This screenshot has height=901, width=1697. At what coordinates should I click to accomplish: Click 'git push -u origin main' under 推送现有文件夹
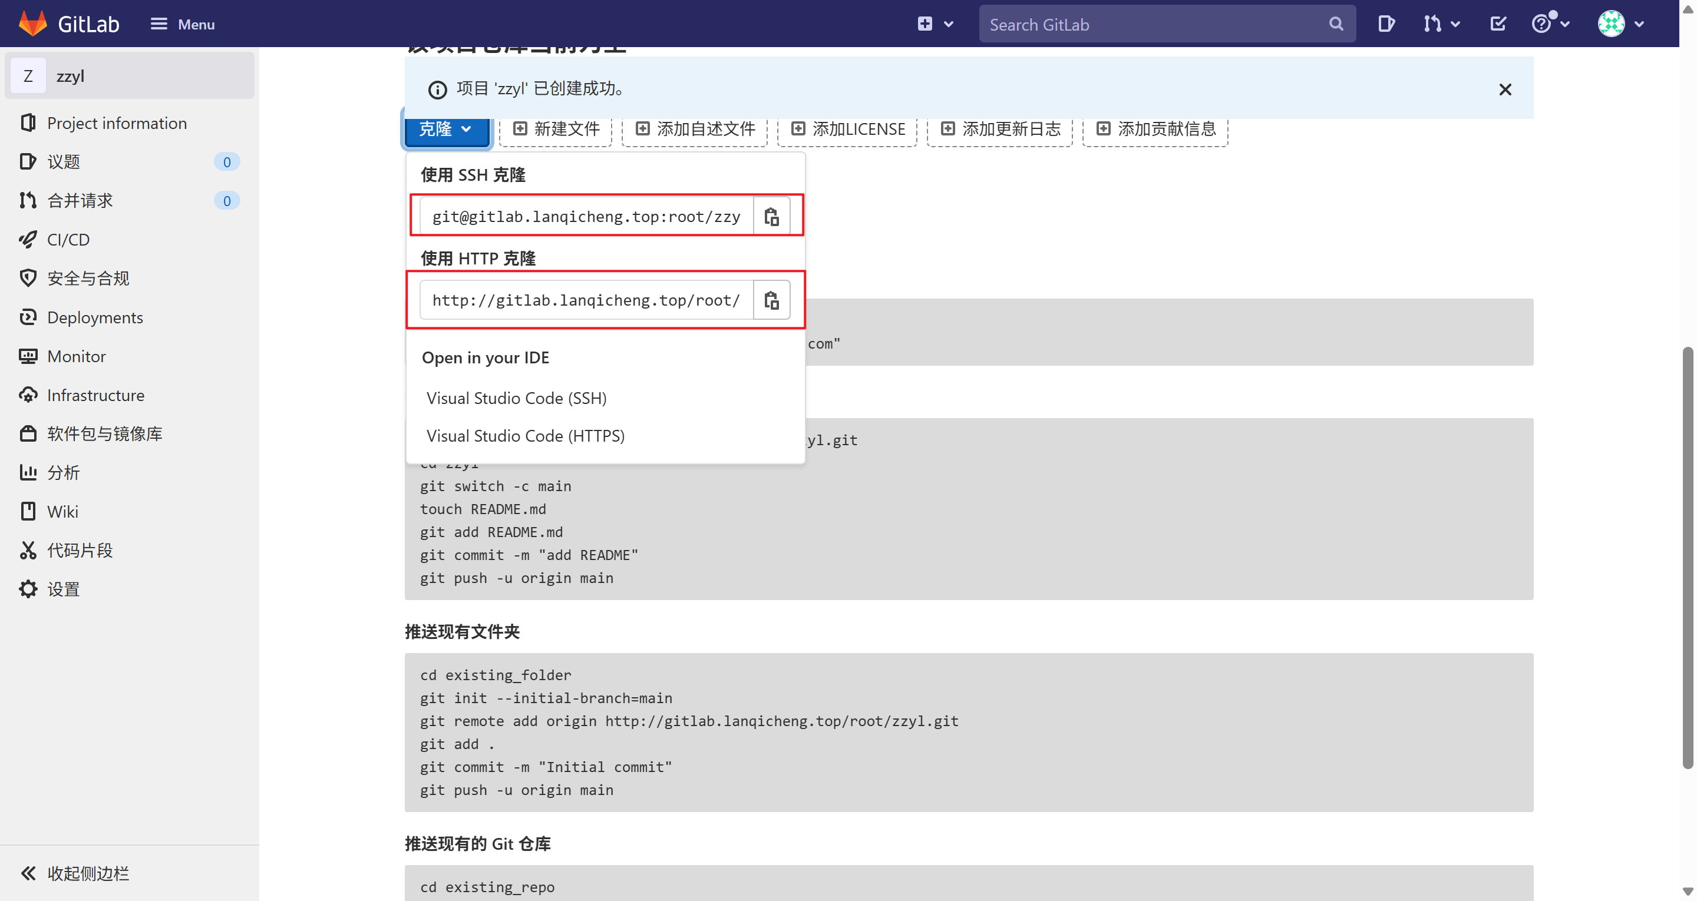coord(517,790)
